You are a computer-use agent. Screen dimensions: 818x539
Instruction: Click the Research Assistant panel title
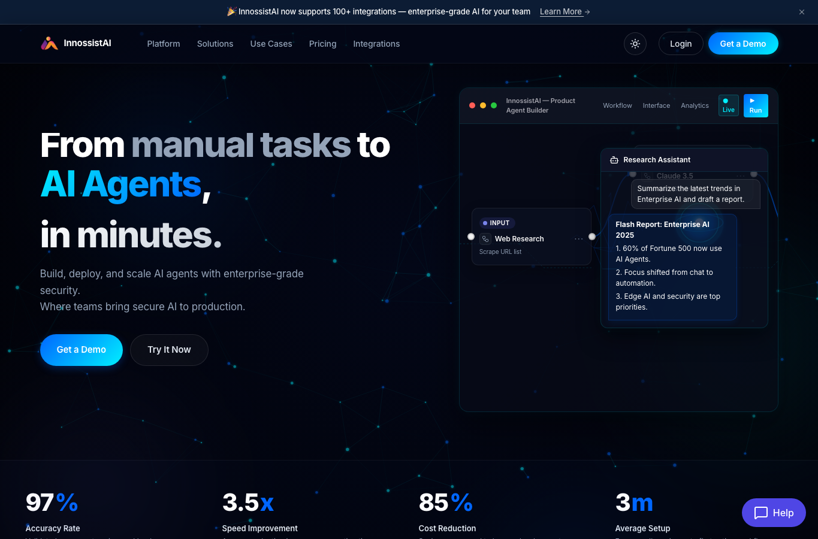657,160
